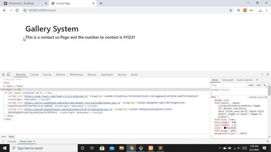Open the Audits panel
Screen dimensions: 271x152
[x=134, y=75]
